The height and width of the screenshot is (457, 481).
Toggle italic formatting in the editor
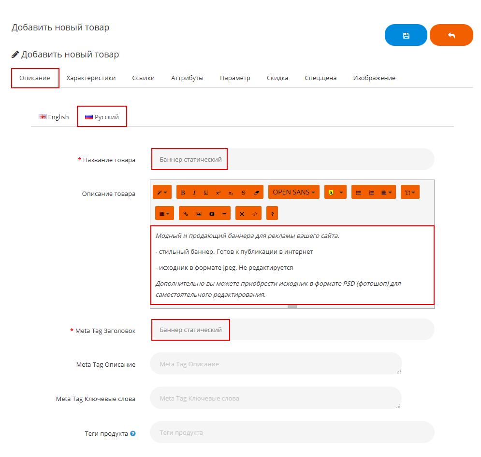click(x=194, y=193)
